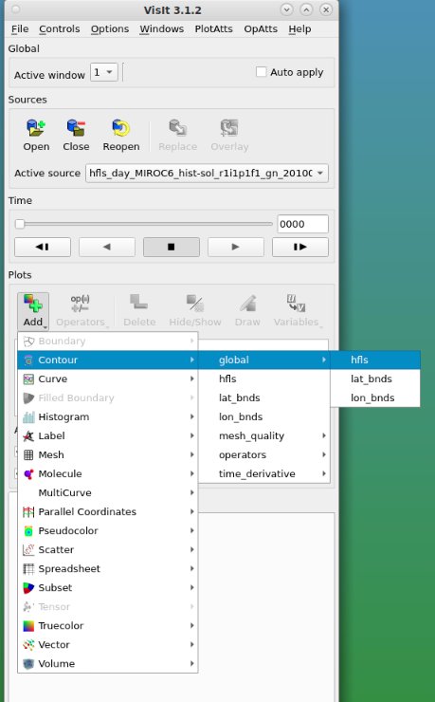Select the Scatter plot icon
The width and height of the screenshot is (435, 702).
click(28, 550)
